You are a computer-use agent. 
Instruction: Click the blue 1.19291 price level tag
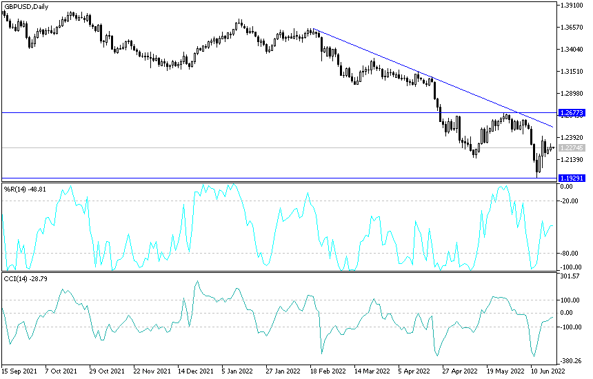(572, 178)
